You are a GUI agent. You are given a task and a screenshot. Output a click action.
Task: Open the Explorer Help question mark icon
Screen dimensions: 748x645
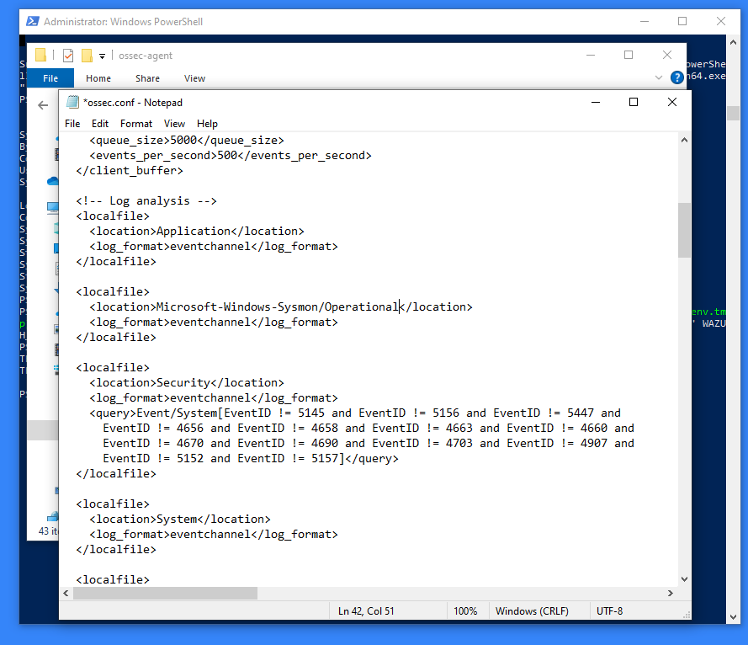click(676, 77)
